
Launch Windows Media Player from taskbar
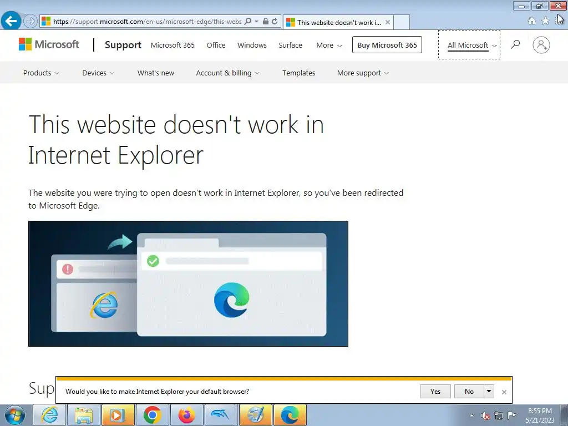118,415
